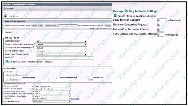Screen dimensions: 188x106
Task: Click the Prefix DN input field
Action: click(61, 57)
